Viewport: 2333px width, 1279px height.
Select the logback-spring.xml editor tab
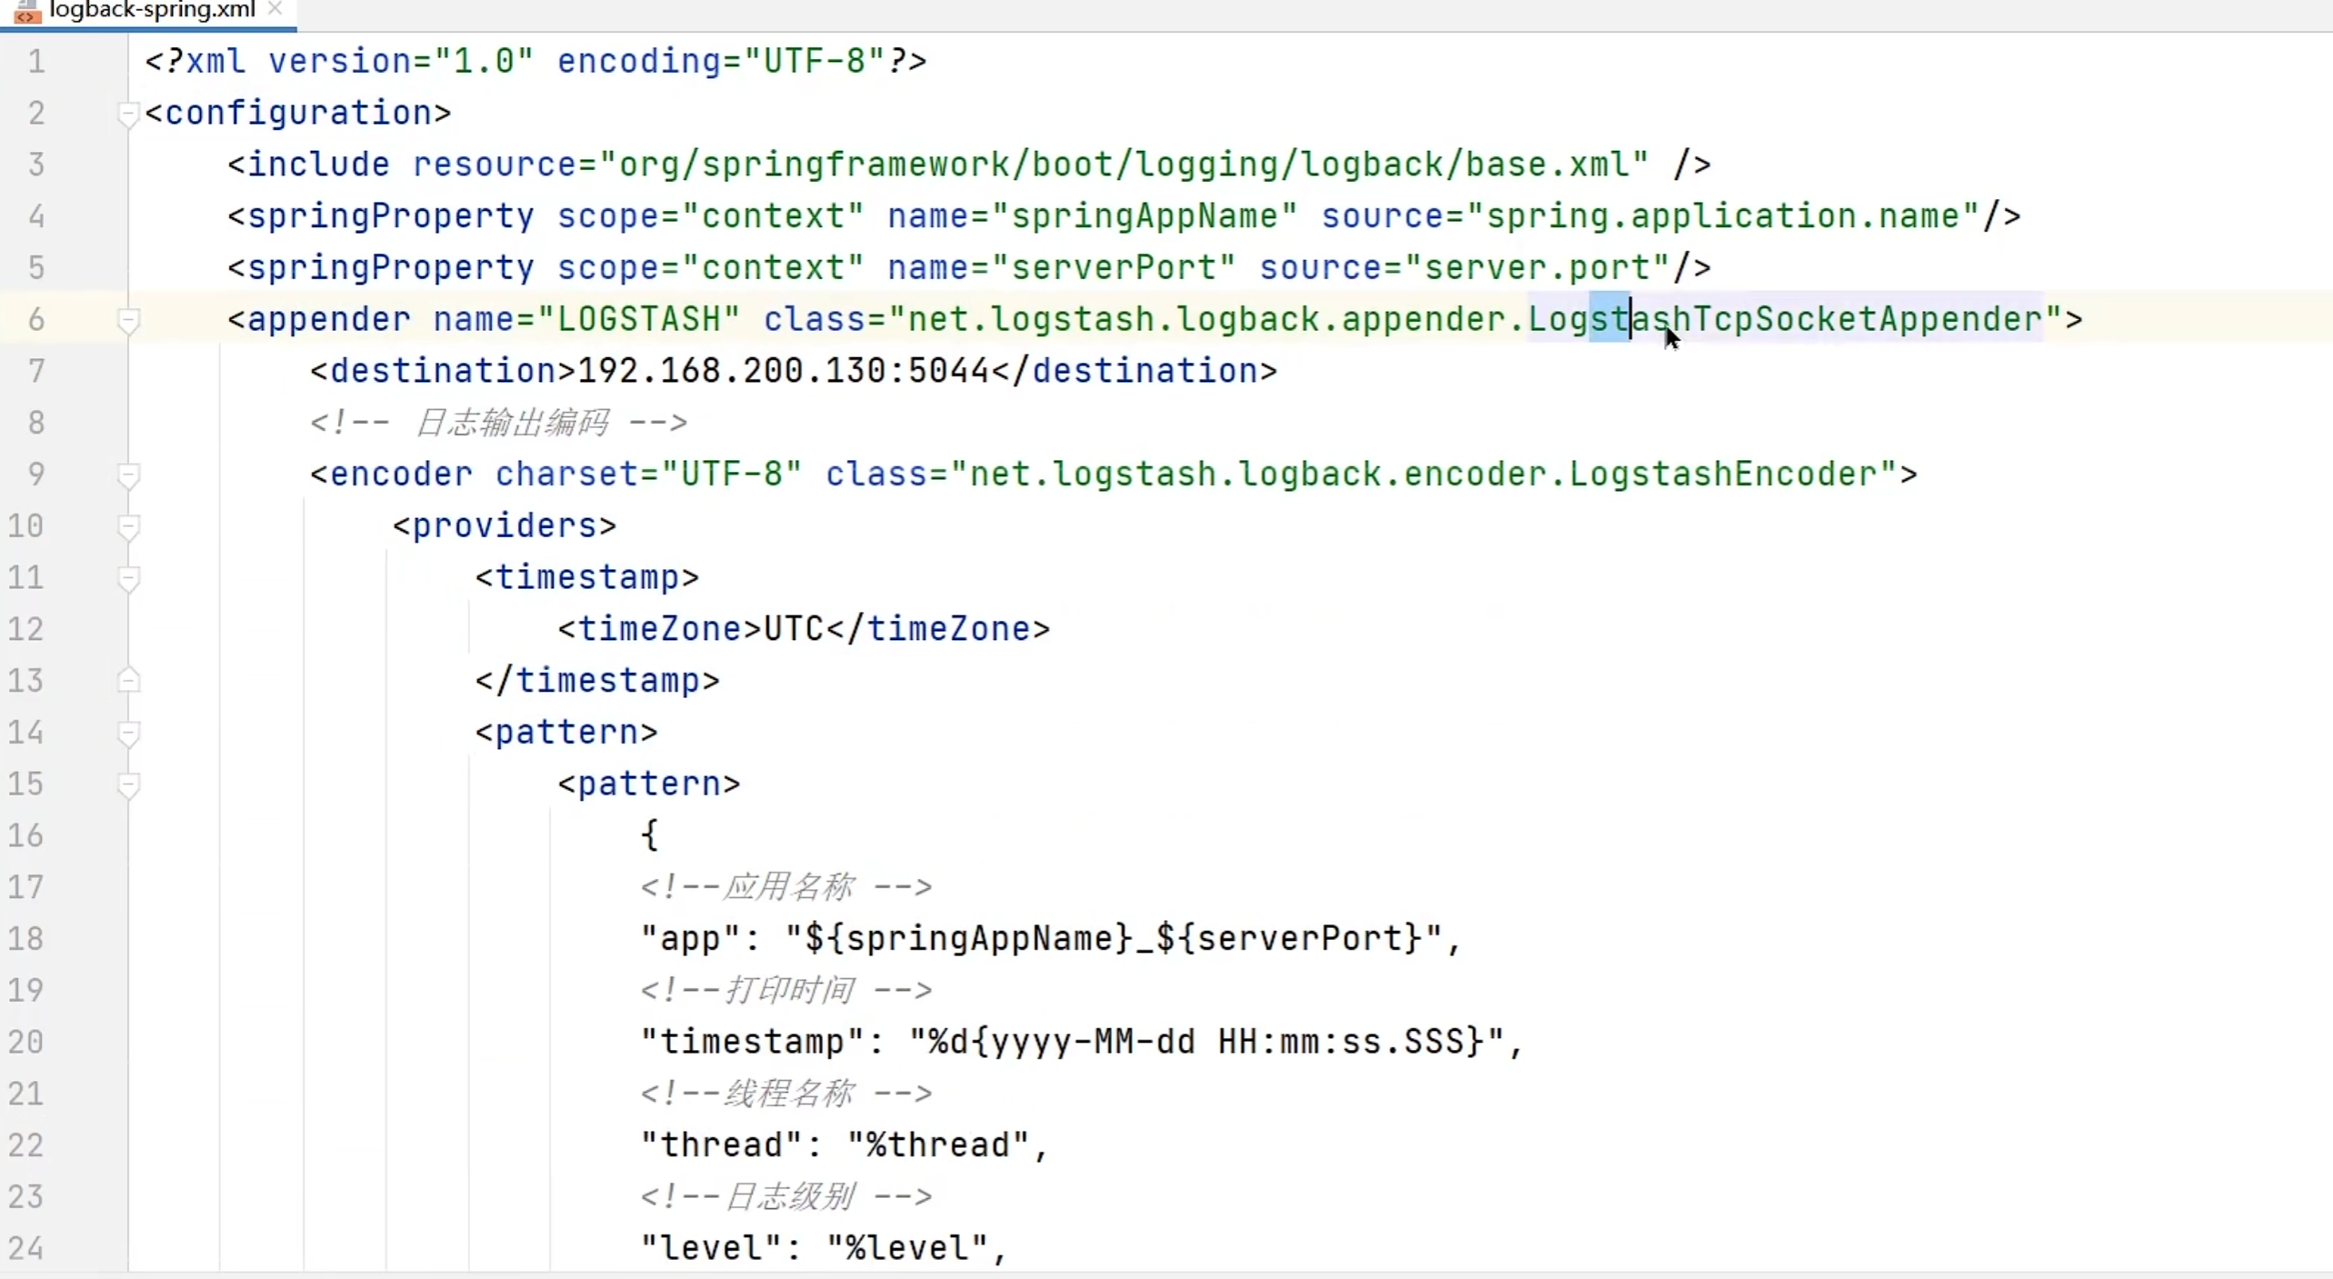pos(152,10)
